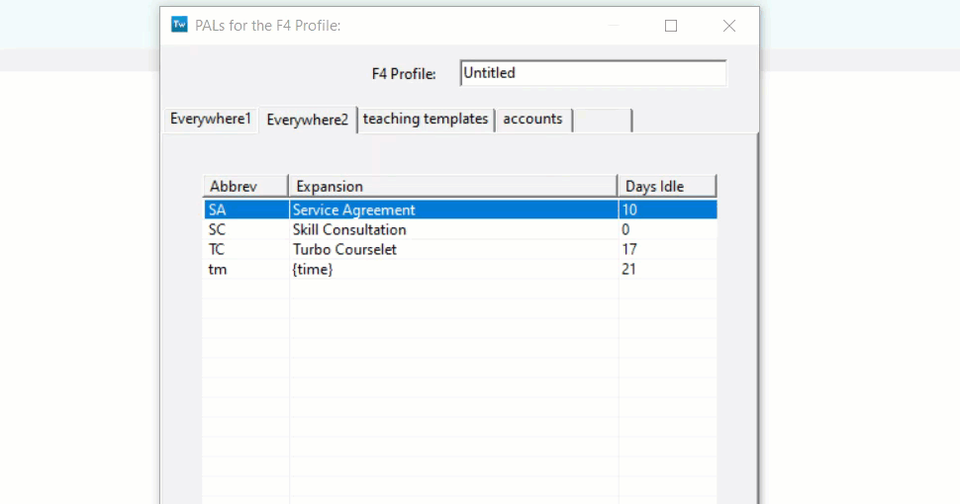Select the SC abbreviation cell
This screenshot has height=504, width=960.
[246, 229]
